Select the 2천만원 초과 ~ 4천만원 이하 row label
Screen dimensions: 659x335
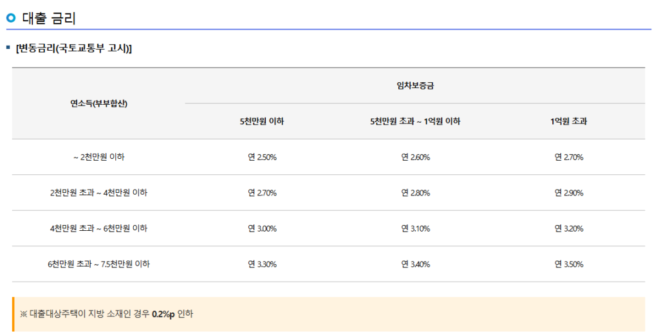(98, 193)
